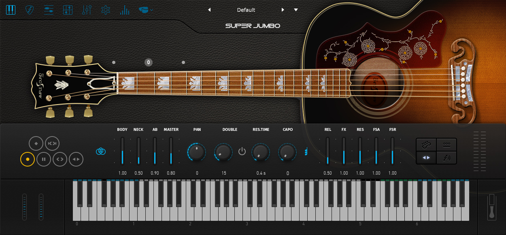Viewport: 506px width, 235px height.
Task: Open the preset dropdown triangle menu
Action: coord(296,10)
